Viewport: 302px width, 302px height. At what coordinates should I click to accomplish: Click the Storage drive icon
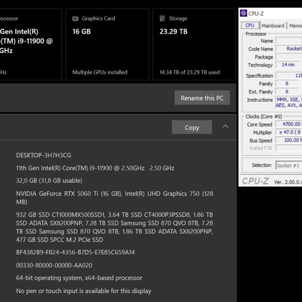point(162,19)
